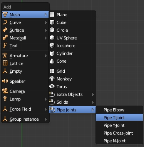Viewport: 144px width, 147px height.
Task: Click the Icosphere label
Action: click(66, 46)
